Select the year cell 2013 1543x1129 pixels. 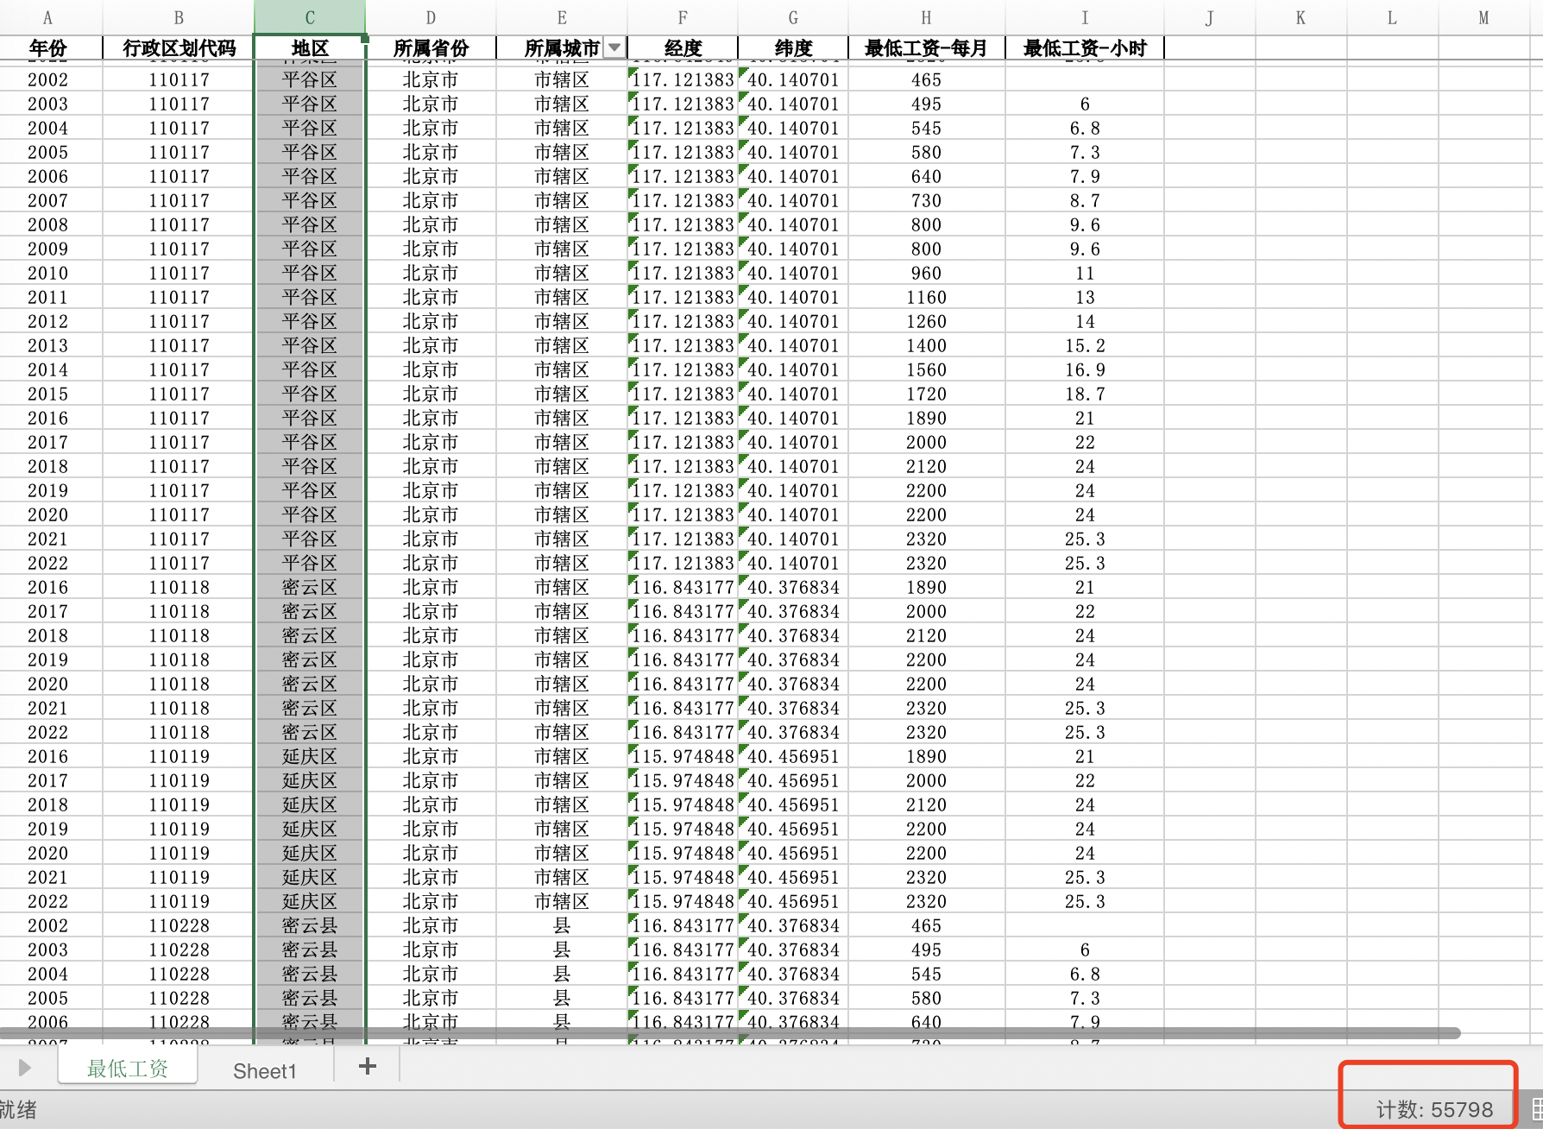[48, 345]
